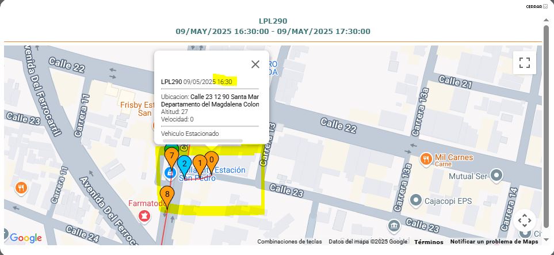
Task: Click blue marker number 2
Action: [x=184, y=164]
